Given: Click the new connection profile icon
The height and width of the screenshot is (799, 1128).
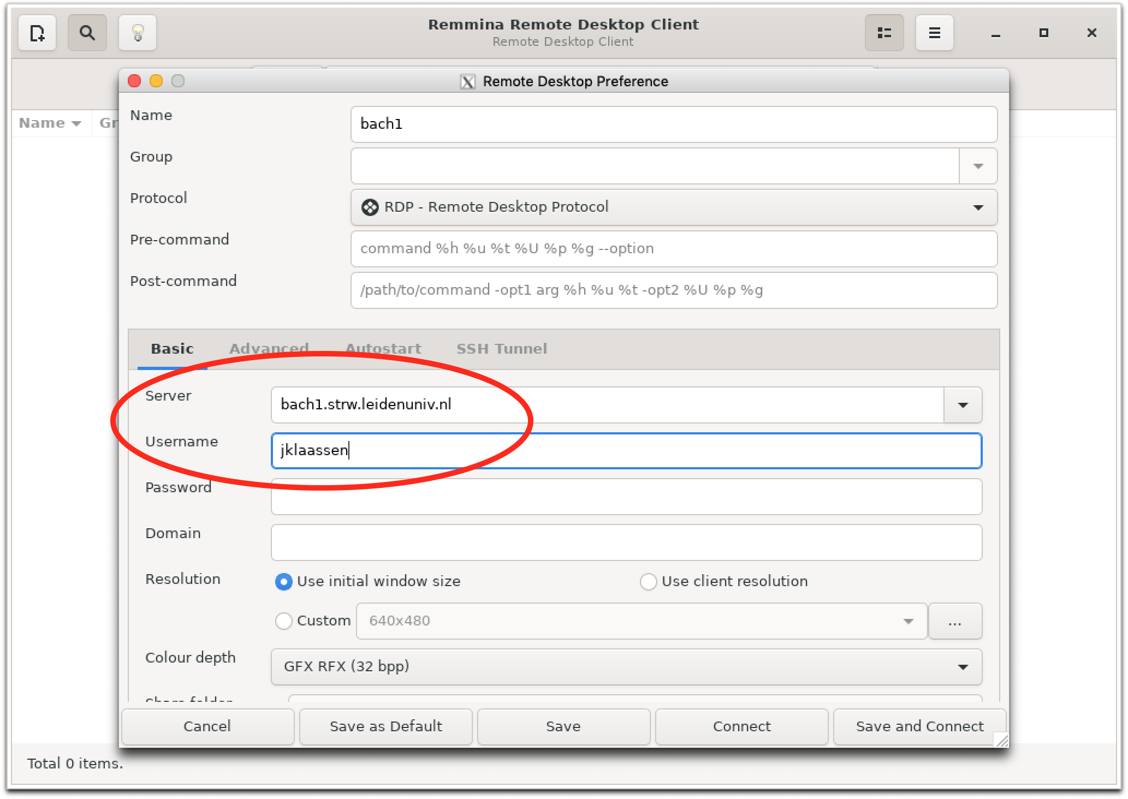Looking at the screenshot, I should [x=37, y=33].
